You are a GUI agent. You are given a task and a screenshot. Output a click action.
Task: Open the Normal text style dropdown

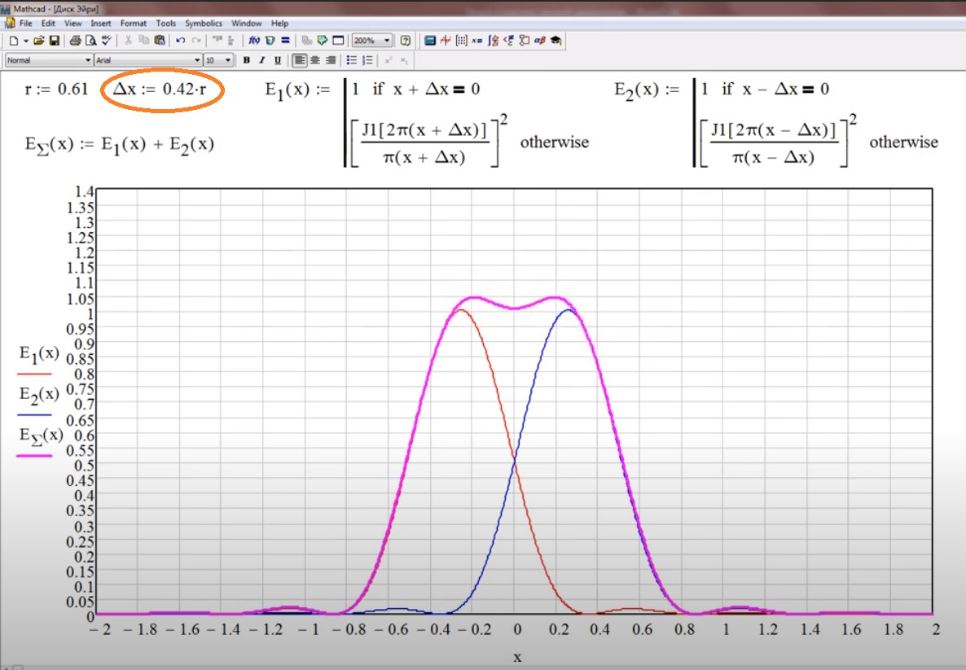87,60
